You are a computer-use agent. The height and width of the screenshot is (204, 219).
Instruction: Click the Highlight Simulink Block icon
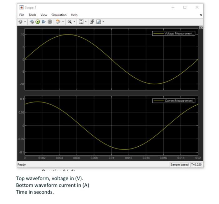tap(58, 22)
